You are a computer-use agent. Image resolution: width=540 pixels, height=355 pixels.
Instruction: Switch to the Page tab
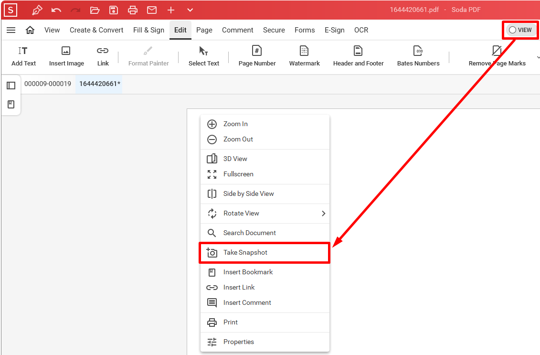pos(204,30)
